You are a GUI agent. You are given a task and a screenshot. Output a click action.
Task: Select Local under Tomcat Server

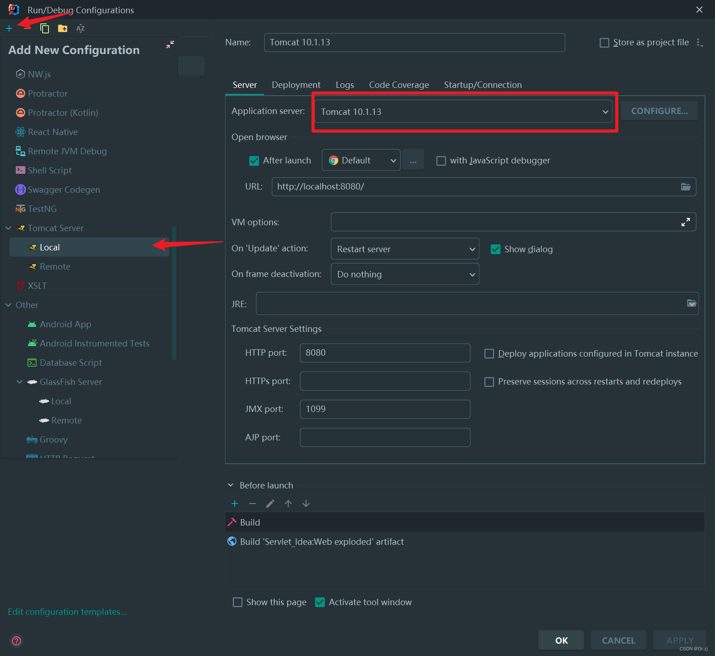click(x=89, y=247)
